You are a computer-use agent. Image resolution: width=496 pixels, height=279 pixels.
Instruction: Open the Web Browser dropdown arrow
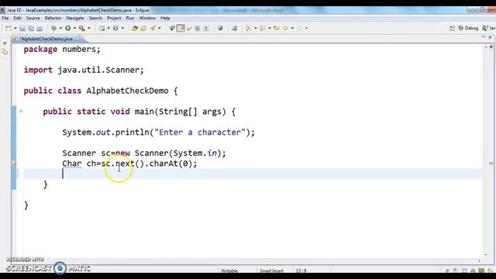(122, 29)
